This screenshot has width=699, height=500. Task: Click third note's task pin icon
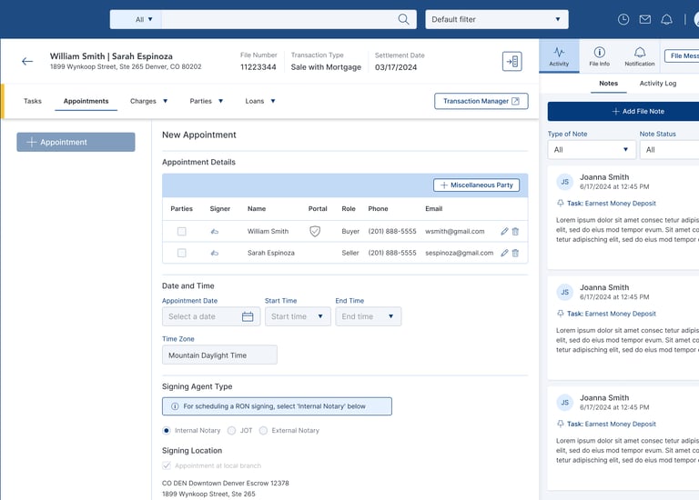[561, 424]
